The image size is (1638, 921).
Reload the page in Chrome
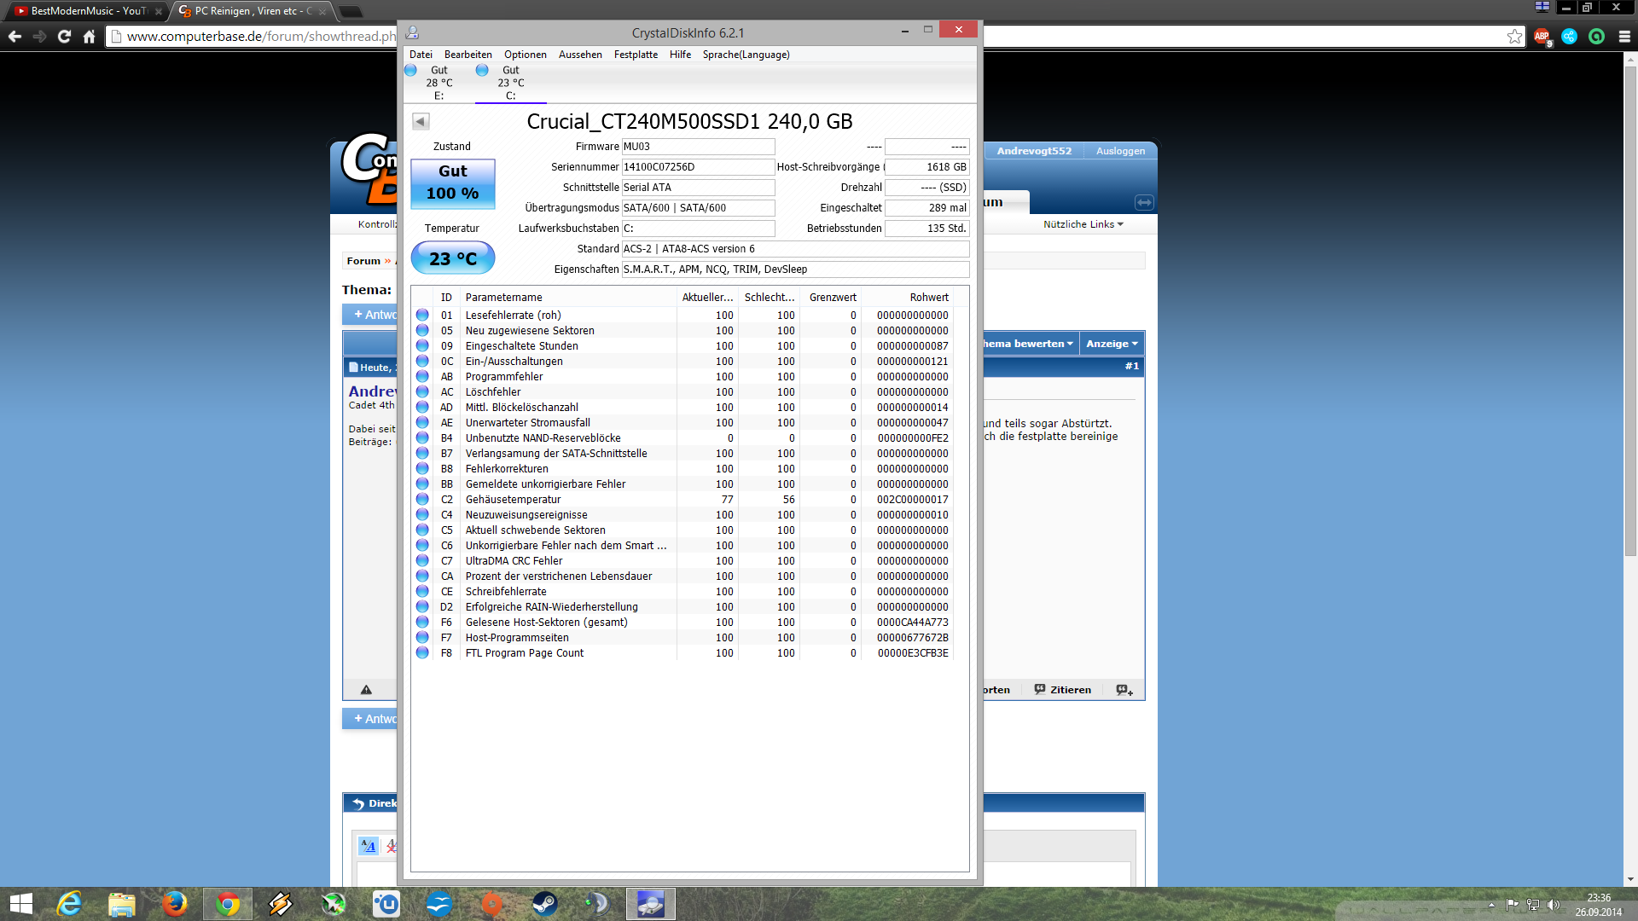coord(64,36)
